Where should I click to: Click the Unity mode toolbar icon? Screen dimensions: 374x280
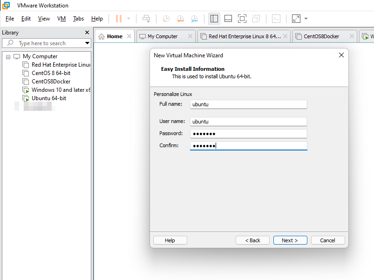click(256, 19)
